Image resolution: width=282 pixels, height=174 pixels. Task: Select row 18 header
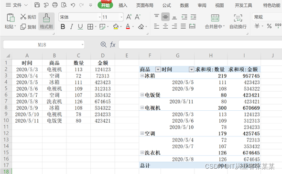(x=6, y=171)
